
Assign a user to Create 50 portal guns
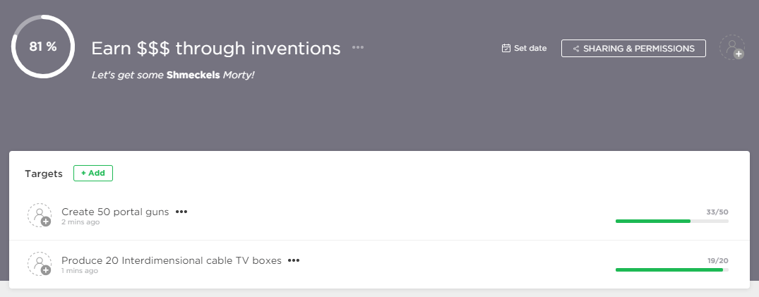(x=39, y=214)
